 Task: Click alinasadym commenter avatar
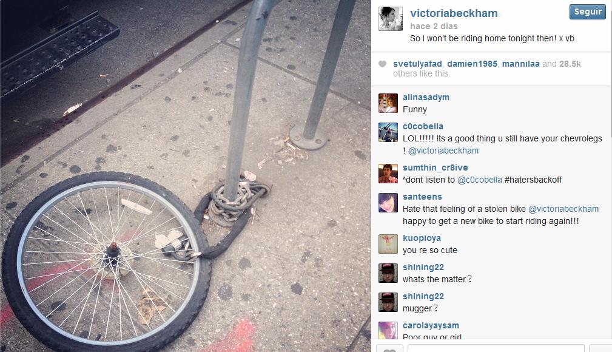pyautogui.click(x=388, y=103)
